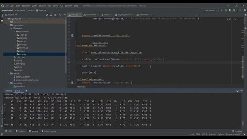Hide the Project panel with the minus icon
Screen dimensions: 247x139
pos(64,15)
